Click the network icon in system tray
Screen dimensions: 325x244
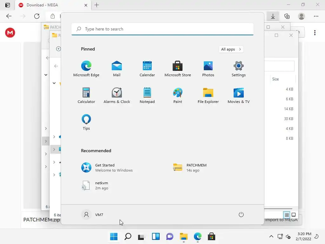pos(280,236)
